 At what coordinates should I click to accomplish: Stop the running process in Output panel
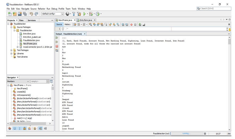(57, 46)
